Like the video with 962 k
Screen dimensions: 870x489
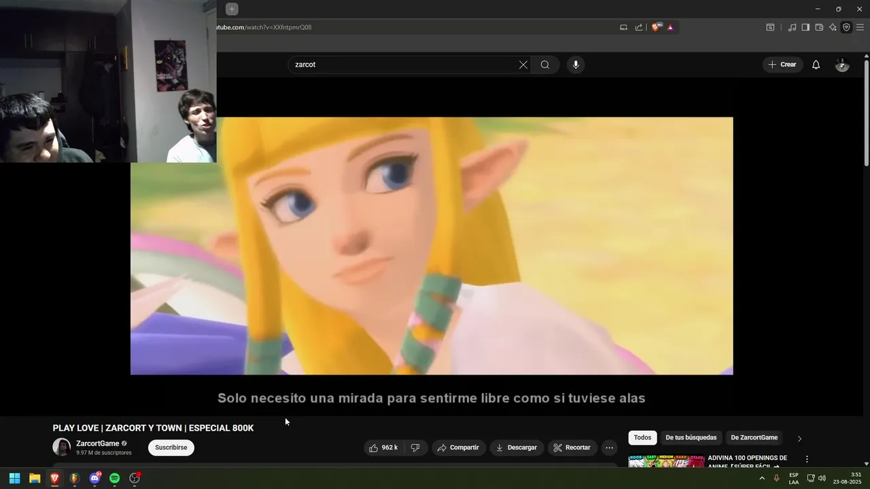(x=383, y=448)
